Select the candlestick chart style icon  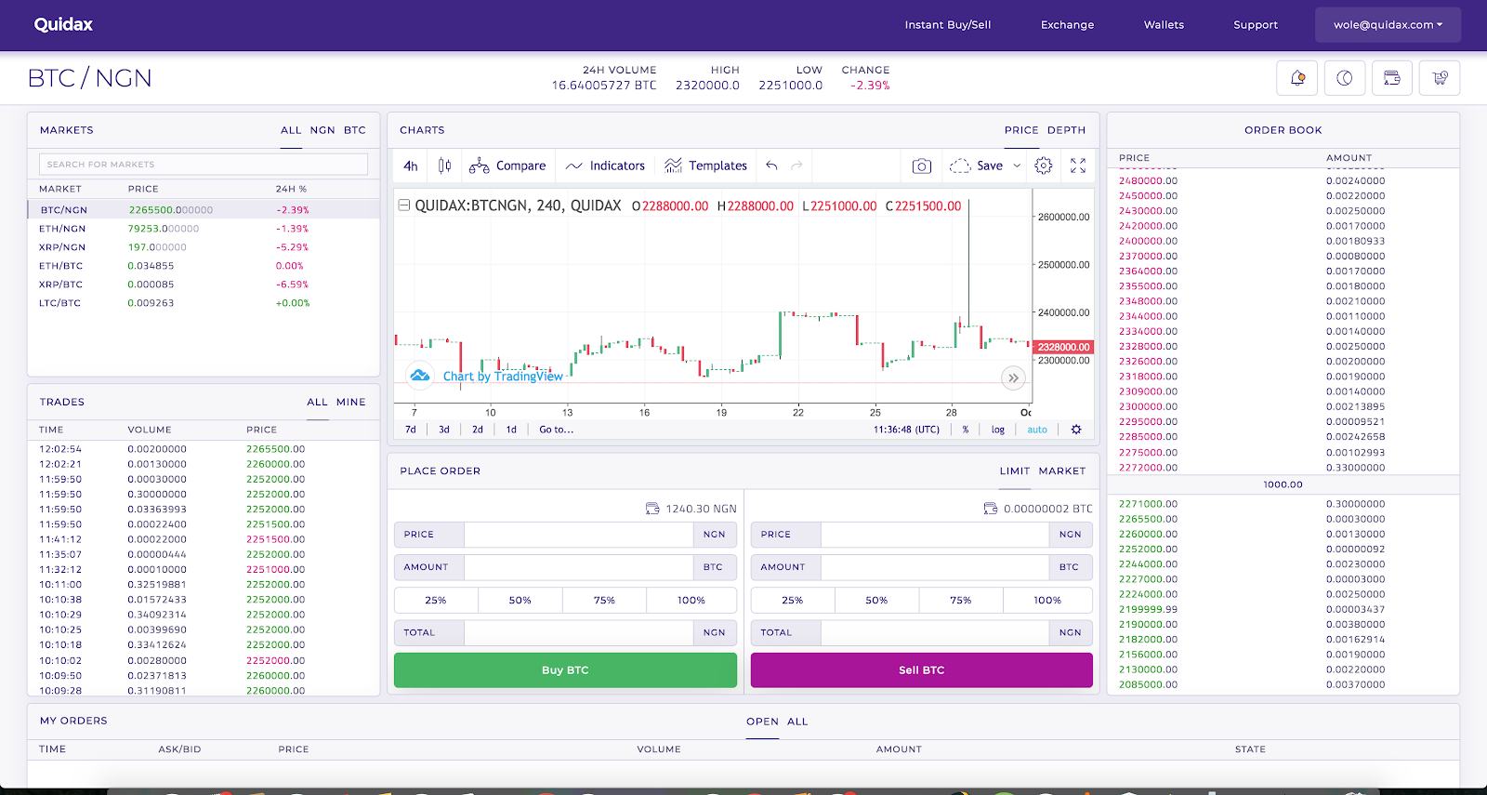(445, 166)
